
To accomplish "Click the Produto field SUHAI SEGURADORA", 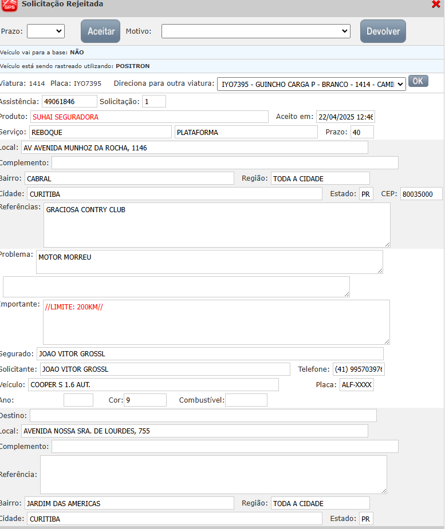I will (149, 117).
